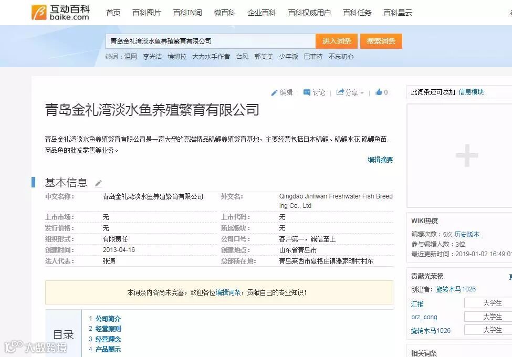Open contributor orz_cong profile
This screenshot has height=357, width=512.
point(424,317)
